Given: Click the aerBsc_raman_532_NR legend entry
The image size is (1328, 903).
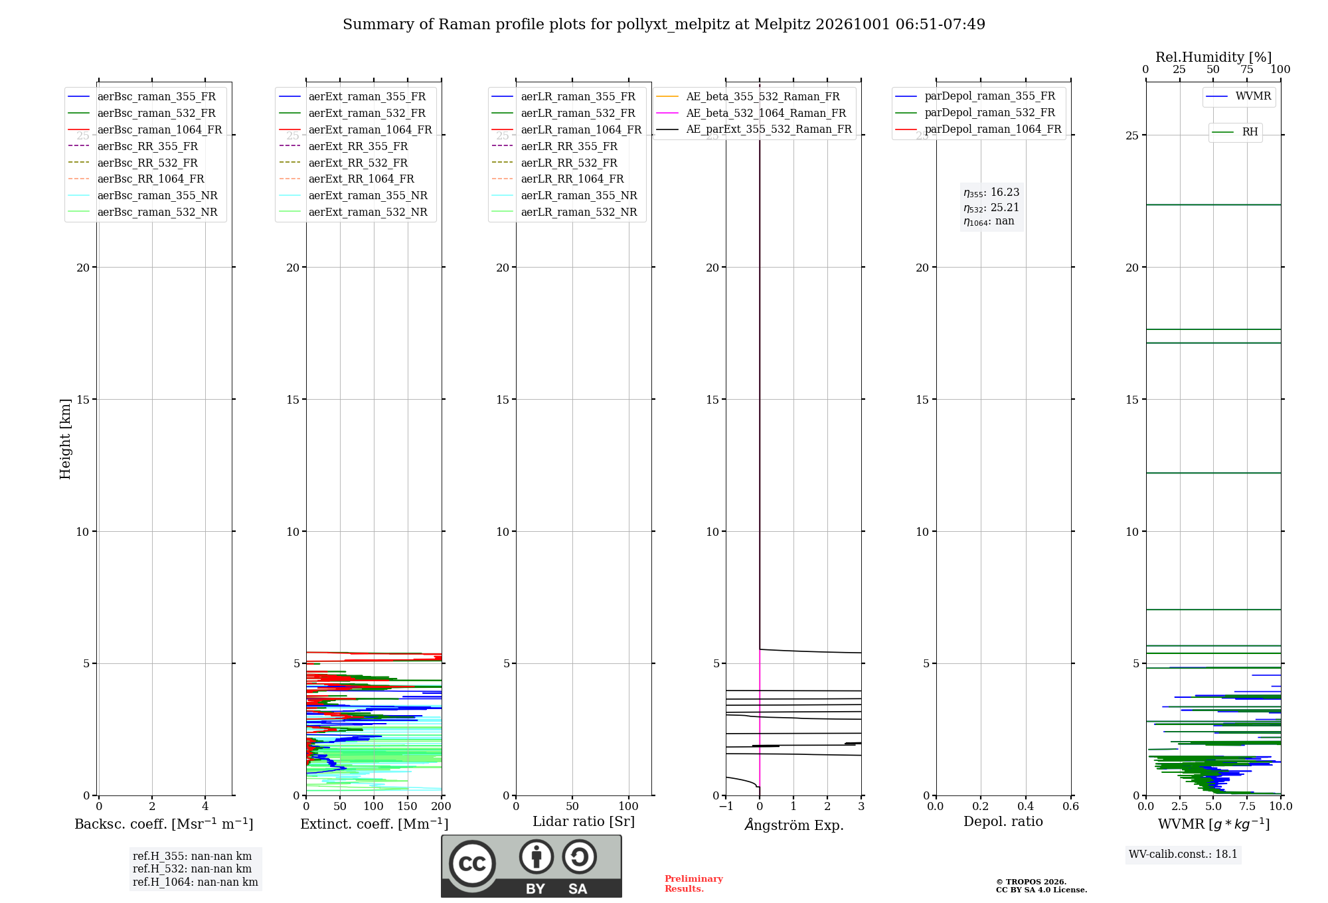Looking at the screenshot, I should [x=143, y=212].
